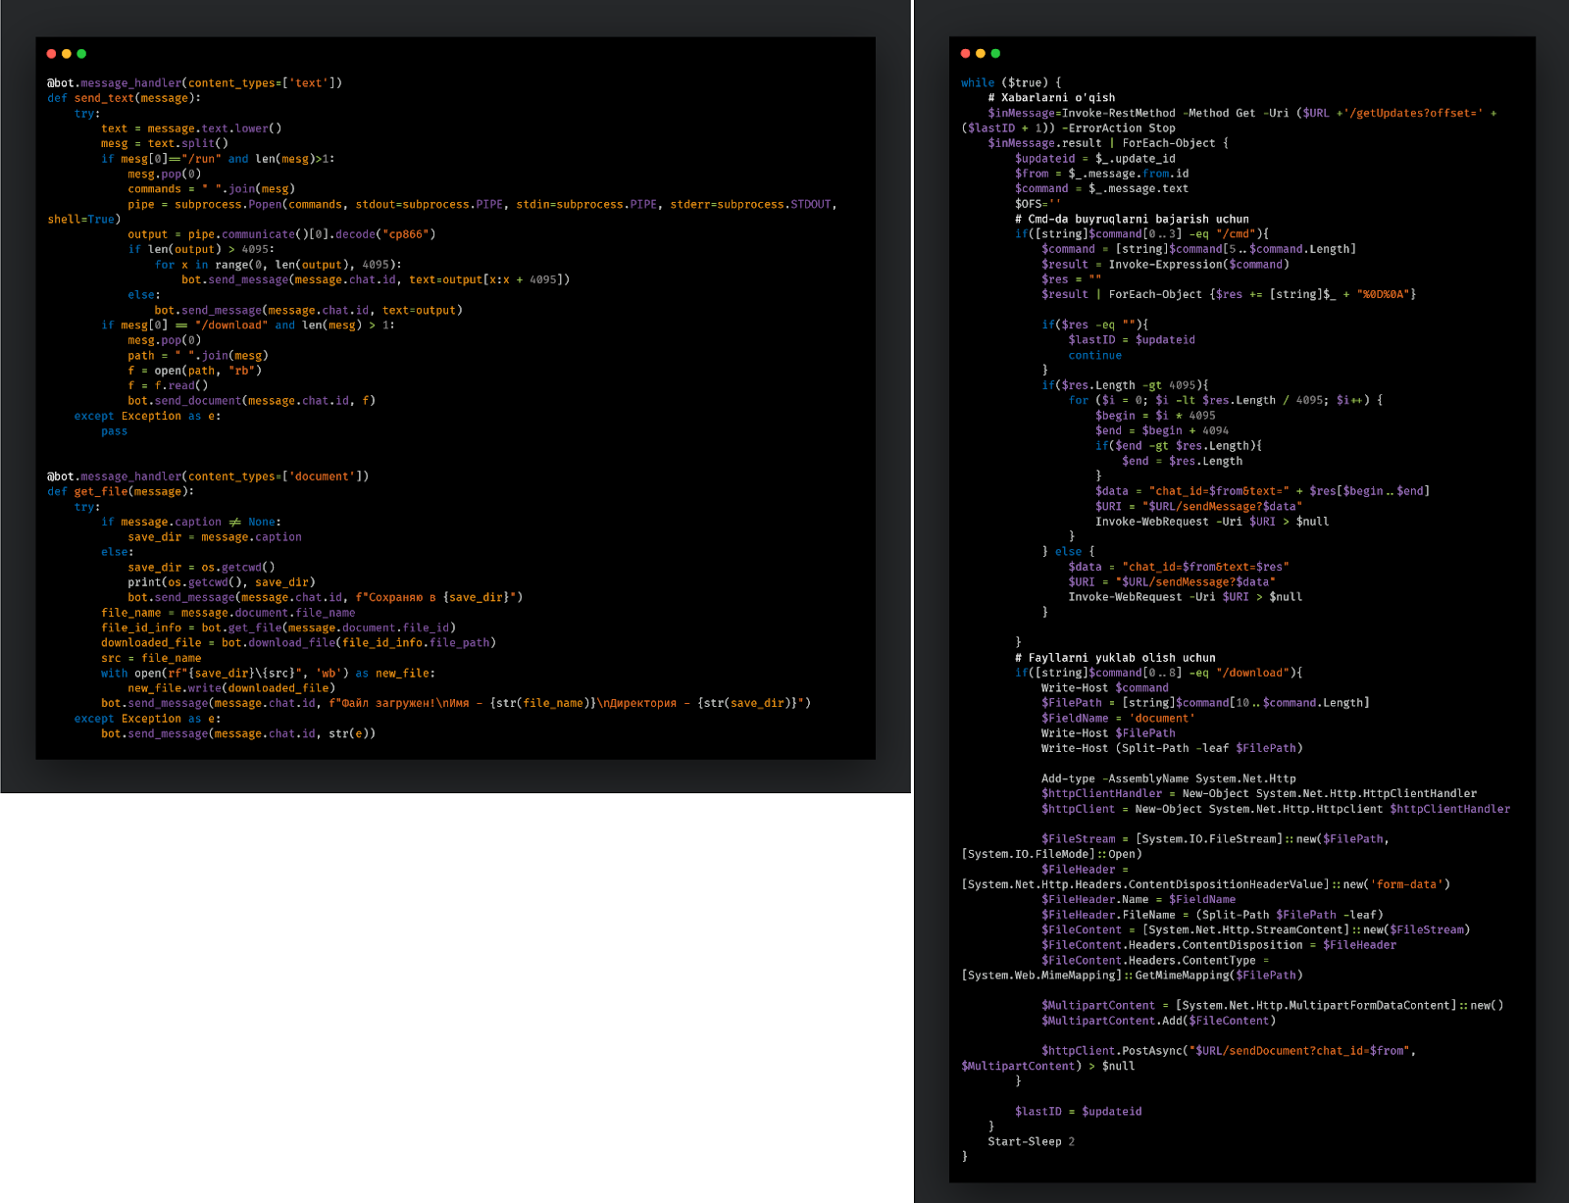The height and width of the screenshot is (1203, 1569).
Task: Click the "downloaded_file = bot.download_file" line
Action: tap(298, 642)
